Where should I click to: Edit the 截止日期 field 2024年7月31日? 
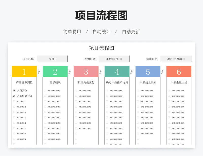click(176, 59)
